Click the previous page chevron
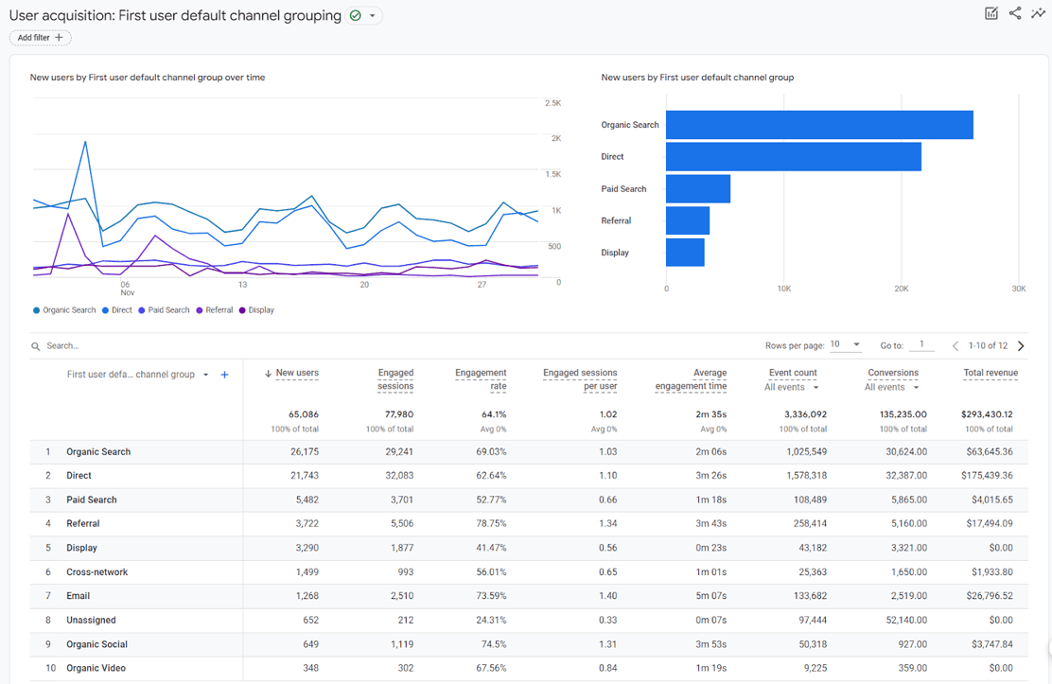 (955, 345)
